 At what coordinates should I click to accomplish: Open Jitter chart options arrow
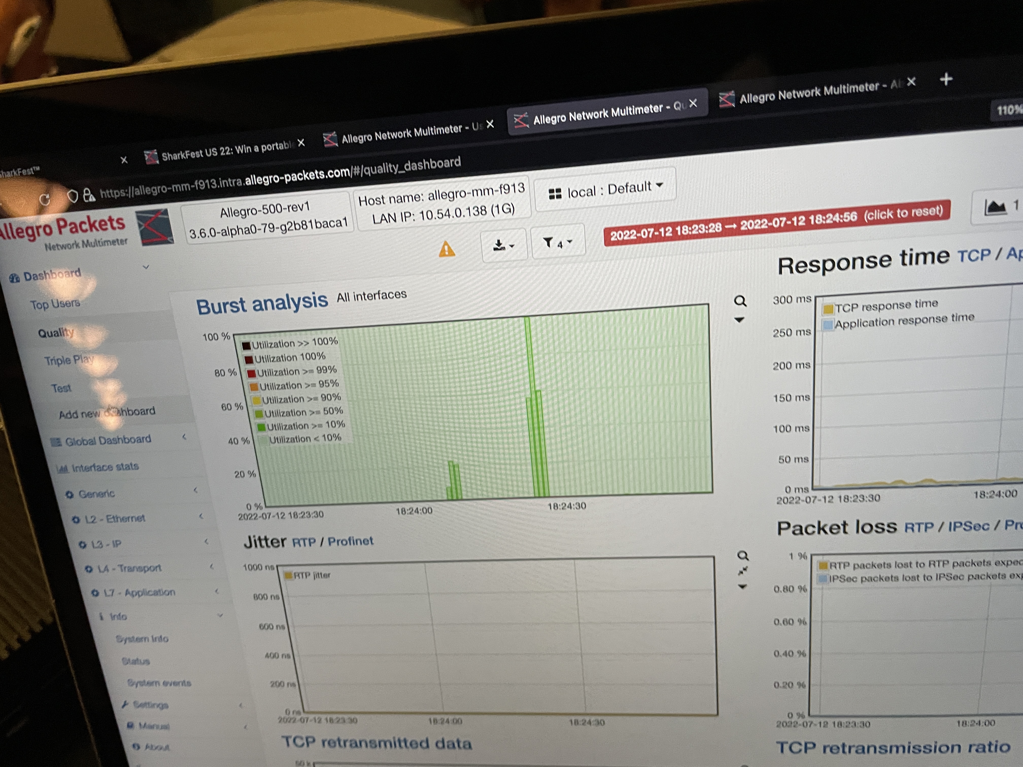click(742, 587)
